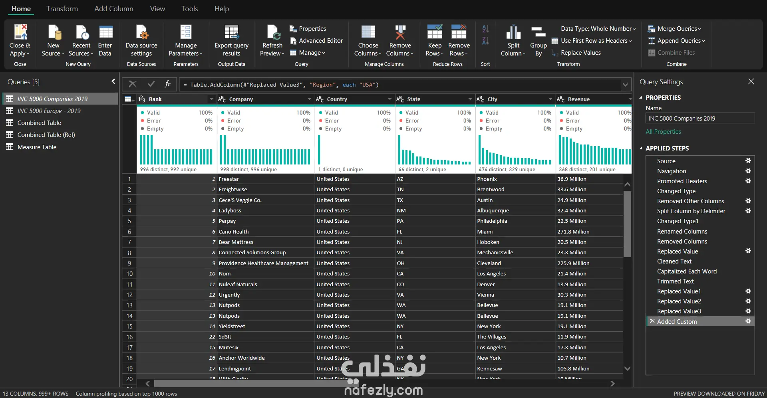
Task: Open gear settings for Source step
Action: (x=748, y=161)
